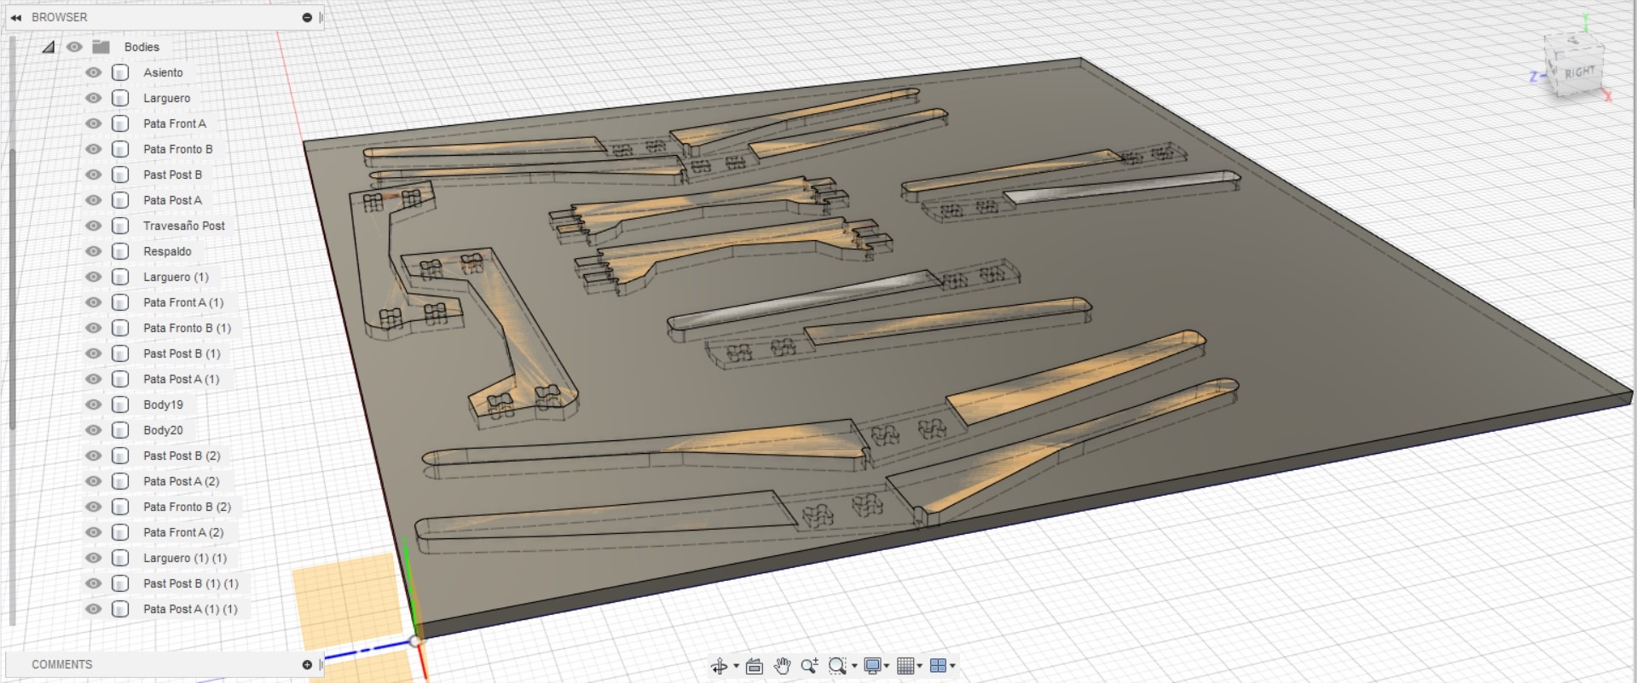1637x683 pixels.
Task: Toggle visibility of the Bodies folder
Action: click(x=75, y=47)
